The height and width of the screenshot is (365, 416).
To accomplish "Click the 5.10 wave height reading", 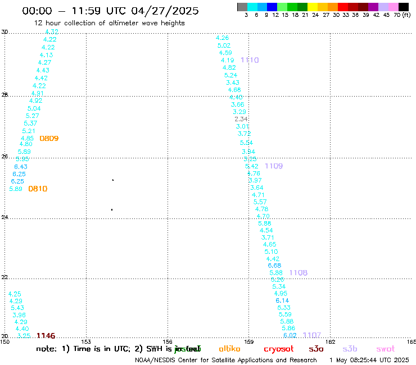I will [x=271, y=252].
